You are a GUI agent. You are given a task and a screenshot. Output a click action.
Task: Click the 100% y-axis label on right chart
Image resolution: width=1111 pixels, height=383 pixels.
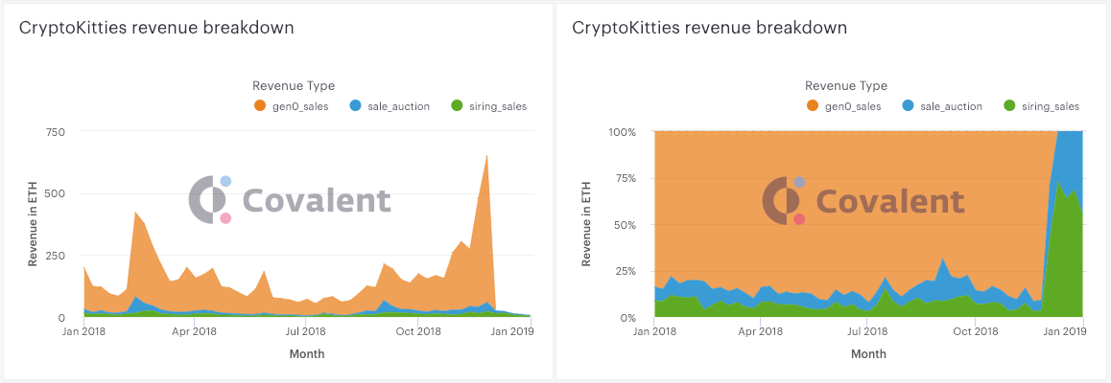pyautogui.click(x=622, y=132)
